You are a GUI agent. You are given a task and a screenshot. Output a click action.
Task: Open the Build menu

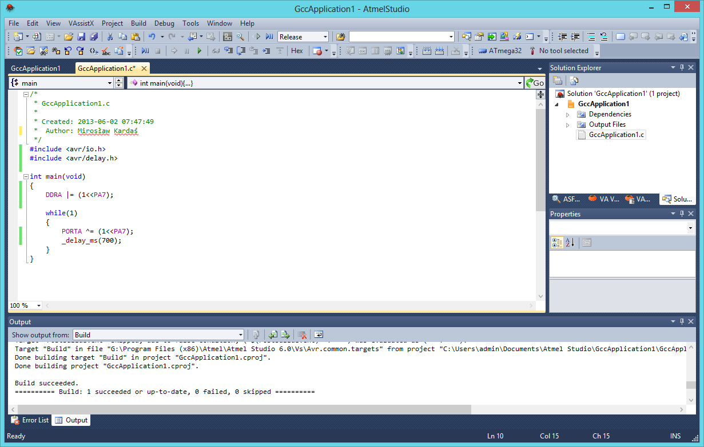[138, 23]
